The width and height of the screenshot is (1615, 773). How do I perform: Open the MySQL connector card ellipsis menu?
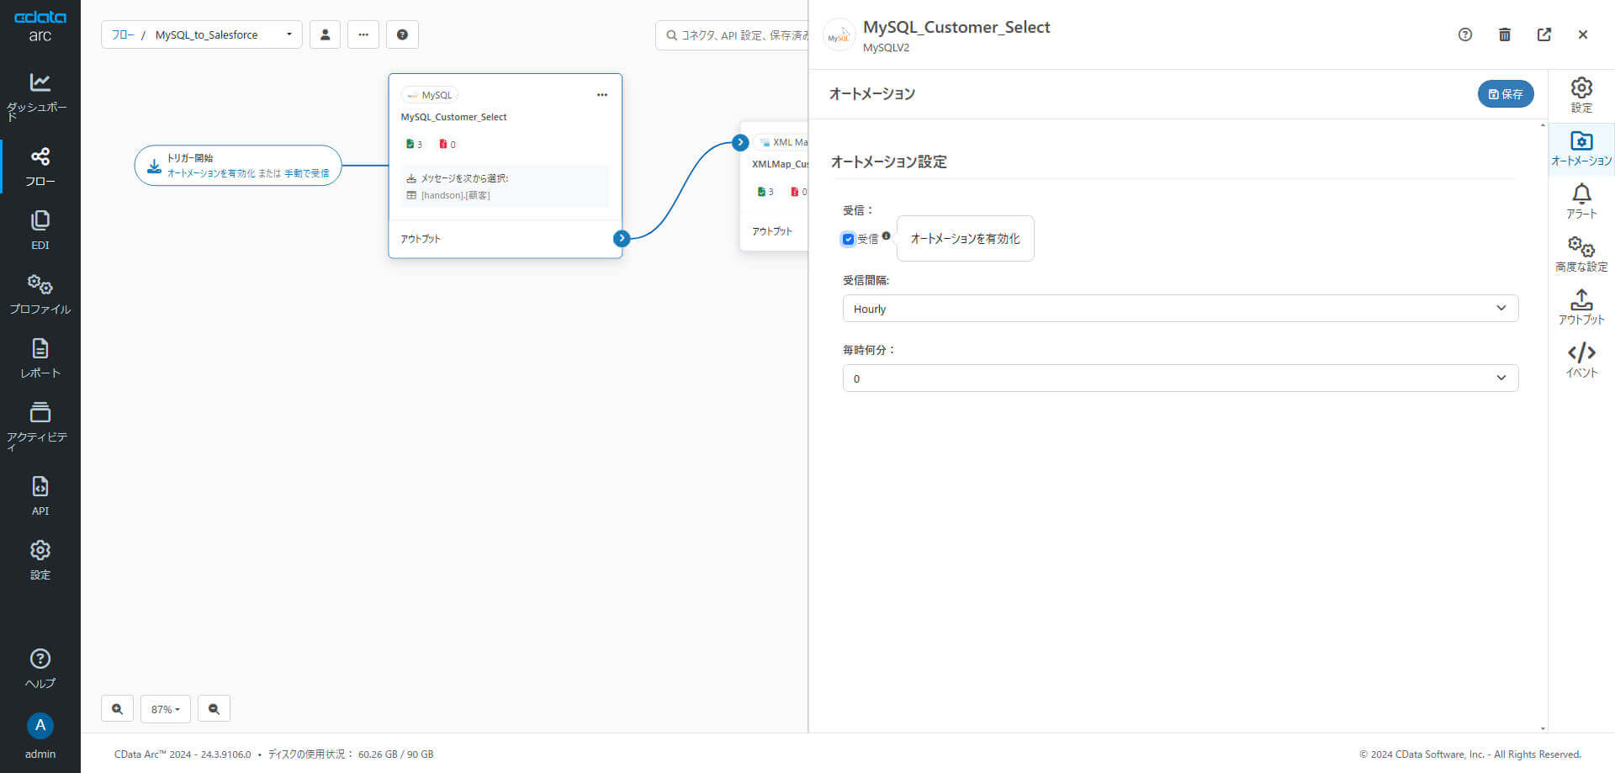click(x=602, y=95)
